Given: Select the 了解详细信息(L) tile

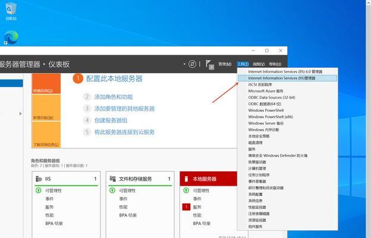Looking at the screenshot, I should point(46,134).
